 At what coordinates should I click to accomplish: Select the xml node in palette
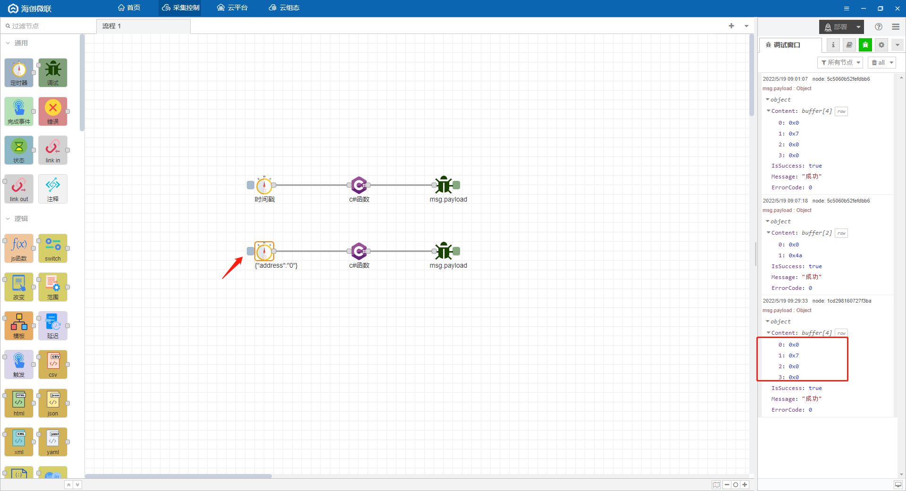[19, 442]
